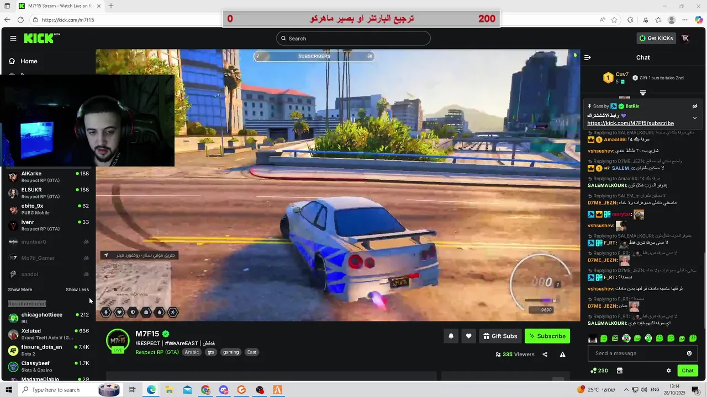Open the browser new tab plus button
Image resolution: width=707 pixels, height=397 pixels.
tap(111, 6)
